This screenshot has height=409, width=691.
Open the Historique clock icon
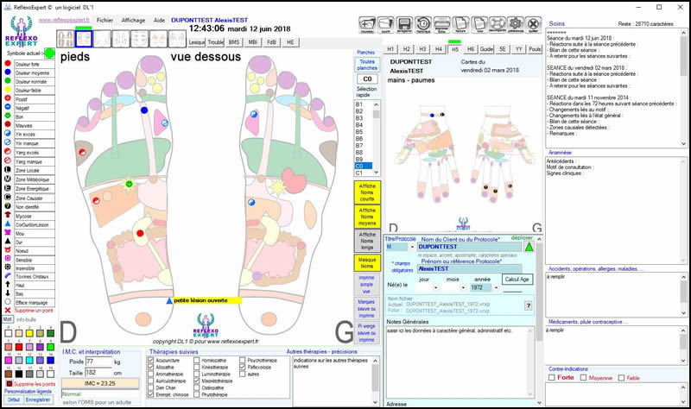423,23
